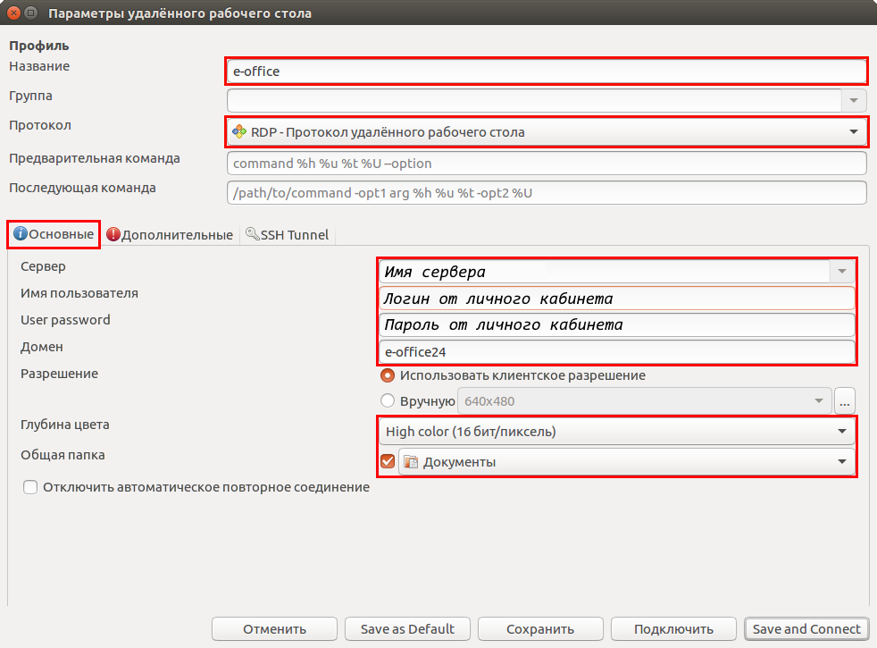Click the Название input field
The image size is (877, 648).
click(x=547, y=71)
